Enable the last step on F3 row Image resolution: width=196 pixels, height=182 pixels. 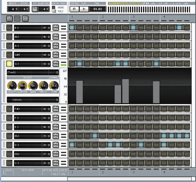tap(187, 118)
